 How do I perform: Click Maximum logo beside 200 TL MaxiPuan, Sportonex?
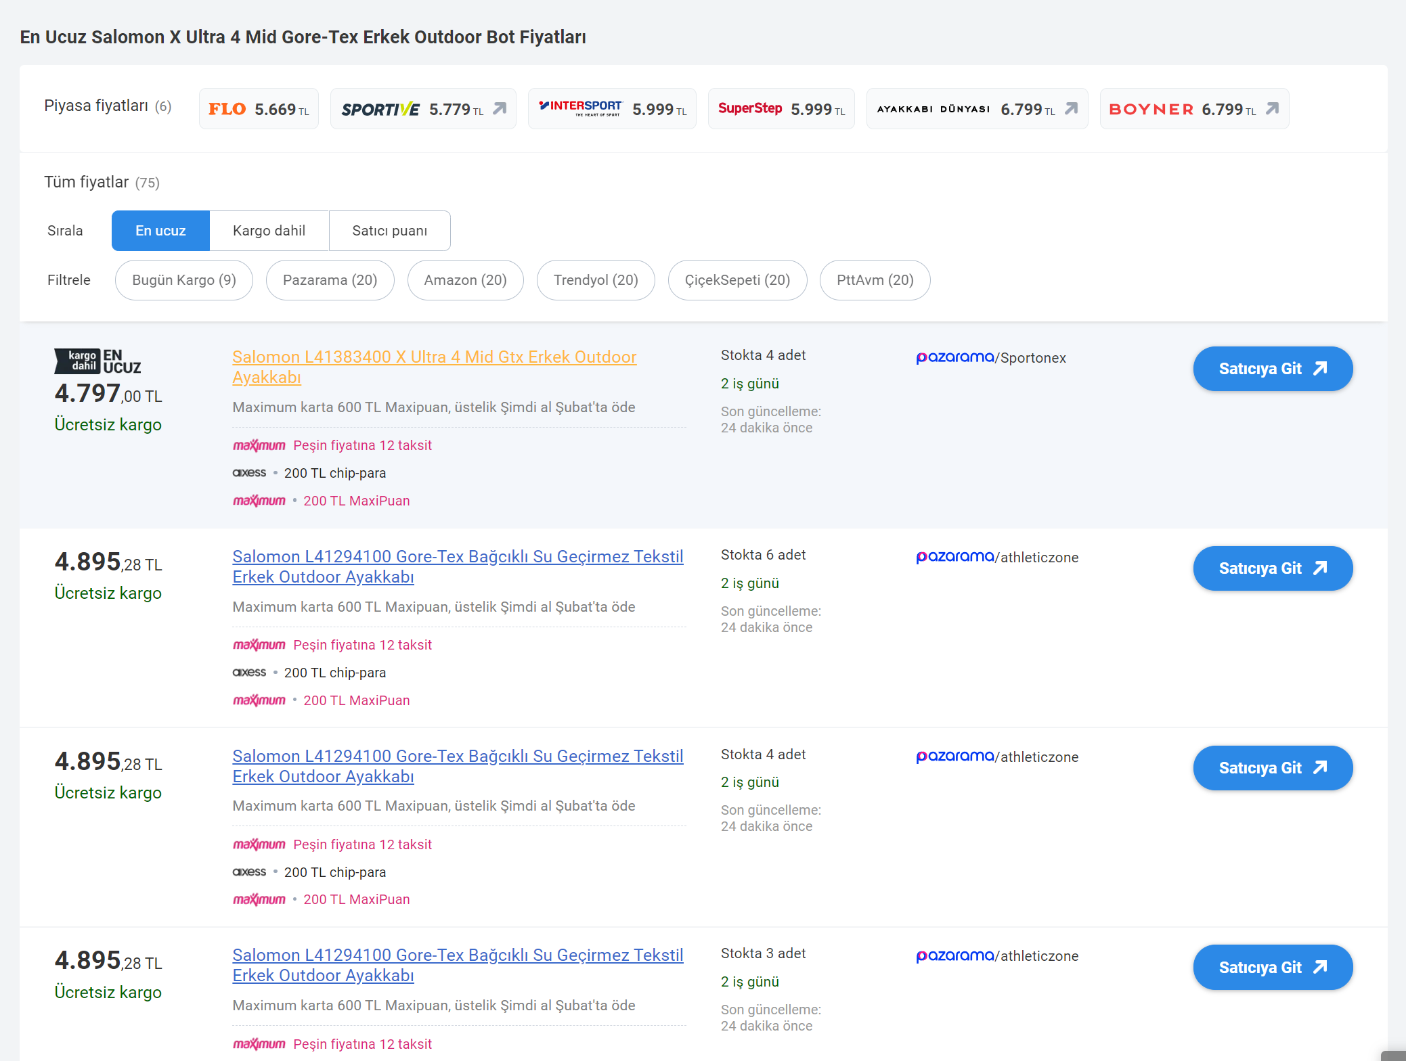[259, 501]
